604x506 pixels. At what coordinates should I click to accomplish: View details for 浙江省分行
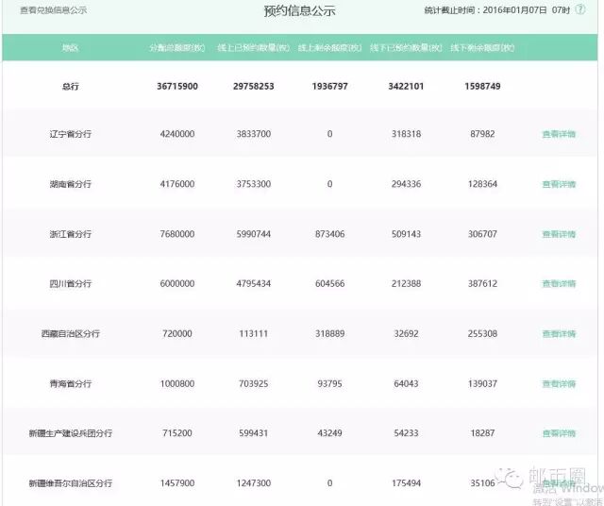click(x=559, y=234)
